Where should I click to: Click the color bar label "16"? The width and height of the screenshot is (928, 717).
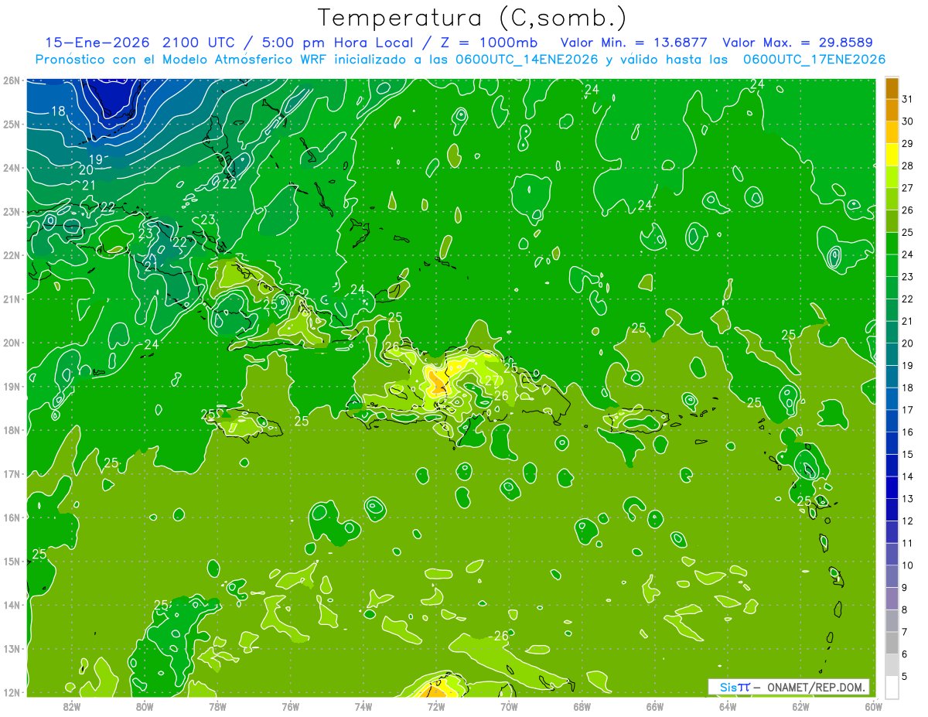(907, 432)
